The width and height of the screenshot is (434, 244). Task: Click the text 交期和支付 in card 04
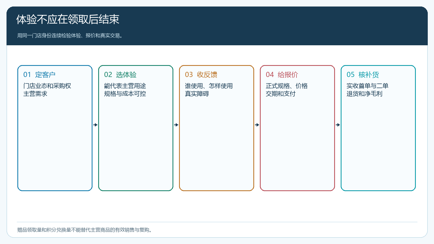[x=281, y=94]
